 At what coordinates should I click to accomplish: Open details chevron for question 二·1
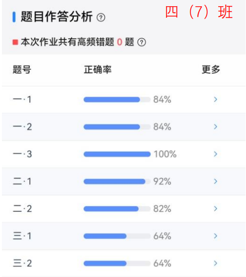pos(215,181)
